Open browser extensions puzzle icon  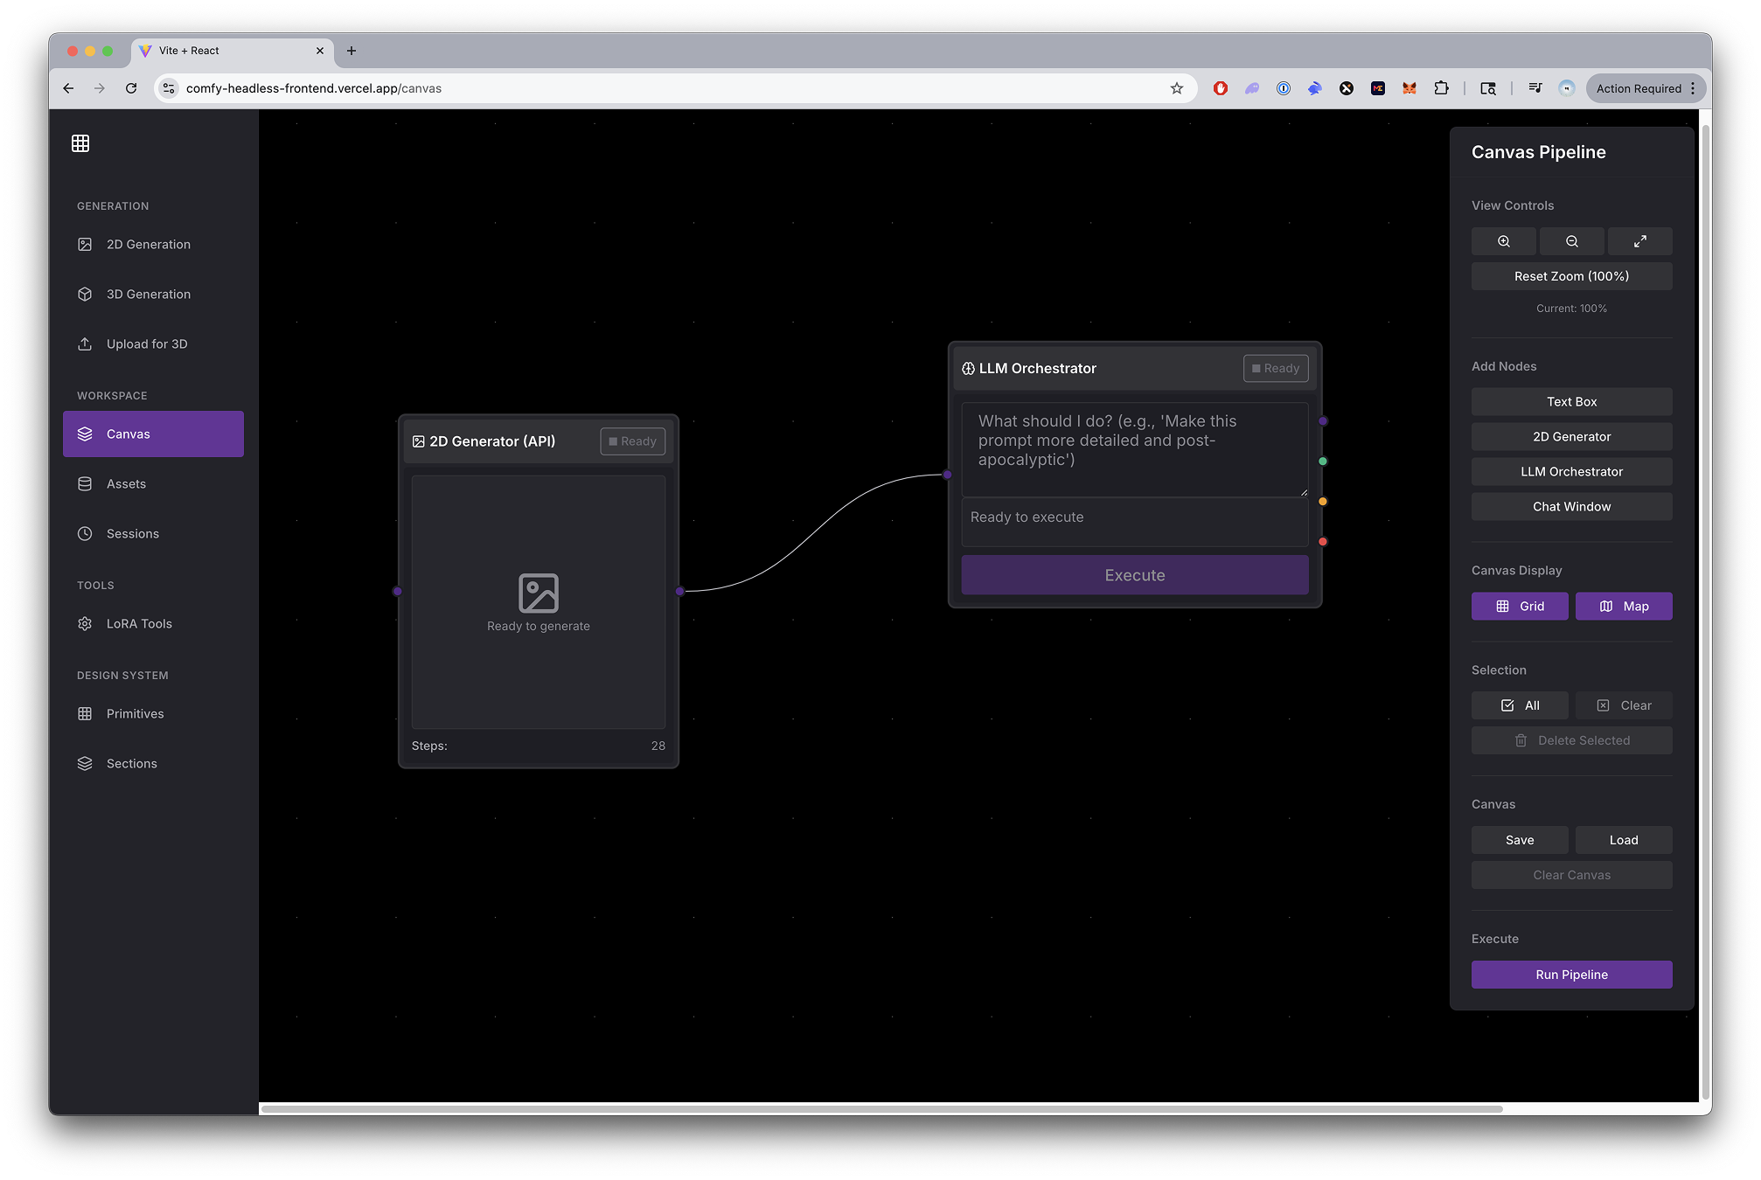(1441, 88)
